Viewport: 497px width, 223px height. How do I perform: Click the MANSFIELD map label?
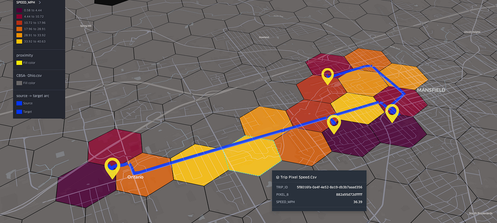point(431,90)
